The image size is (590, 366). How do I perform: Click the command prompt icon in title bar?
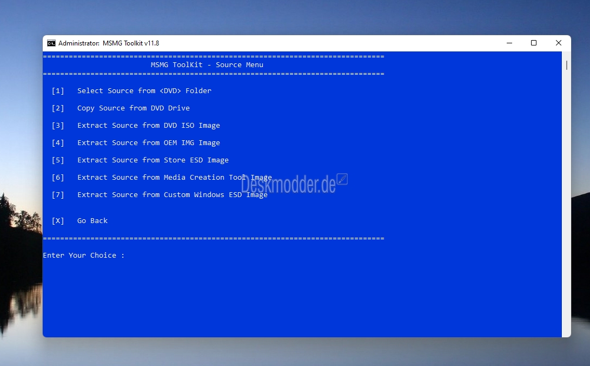click(x=51, y=43)
